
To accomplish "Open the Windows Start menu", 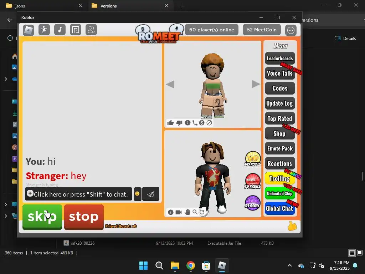I will click(143, 265).
